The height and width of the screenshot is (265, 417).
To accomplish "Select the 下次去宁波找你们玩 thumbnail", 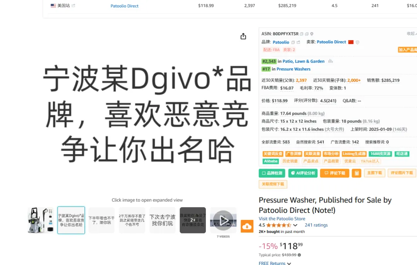I will 163,220.
